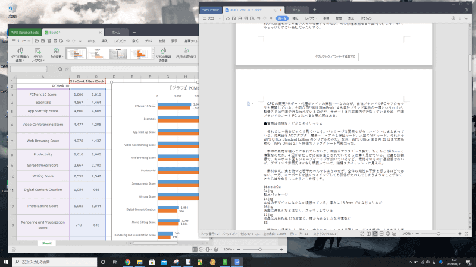Click the fx insert function icon
The width and height of the screenshot is (476, 267).
(x=67, y=69)
